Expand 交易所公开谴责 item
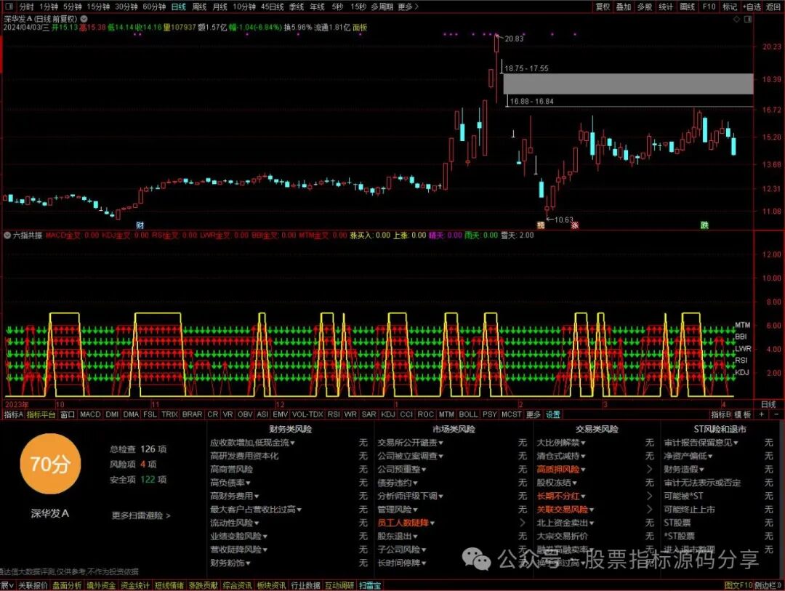The width and height of the screenshot is (785, 591). 411,443
